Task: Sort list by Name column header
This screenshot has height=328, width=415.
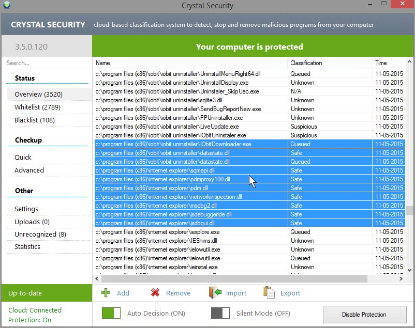Action: (103, 63)
